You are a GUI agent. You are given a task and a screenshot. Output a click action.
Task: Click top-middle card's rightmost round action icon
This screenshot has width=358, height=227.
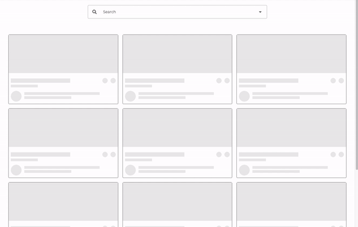(227, 80)
